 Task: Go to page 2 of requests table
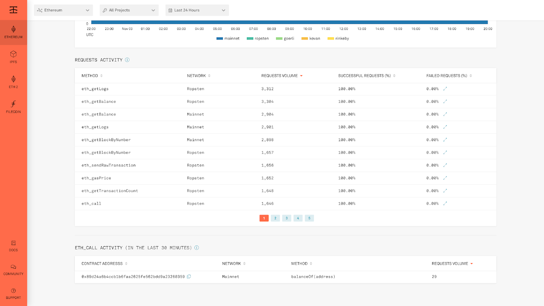275,218
